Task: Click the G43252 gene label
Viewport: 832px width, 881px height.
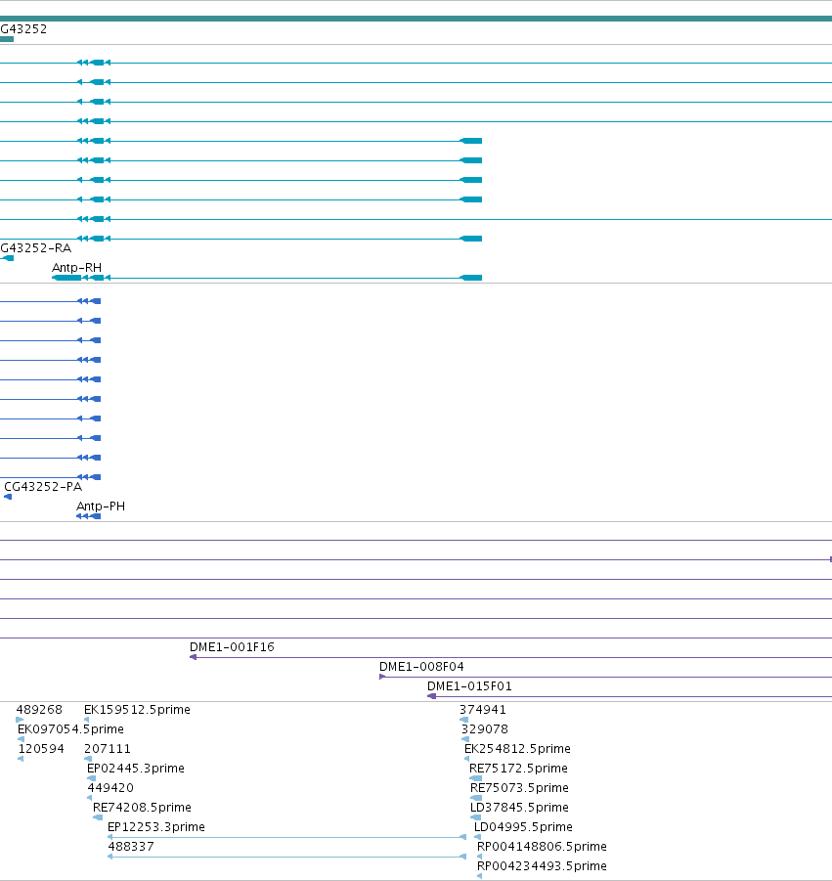Action: tap(23, 28)
